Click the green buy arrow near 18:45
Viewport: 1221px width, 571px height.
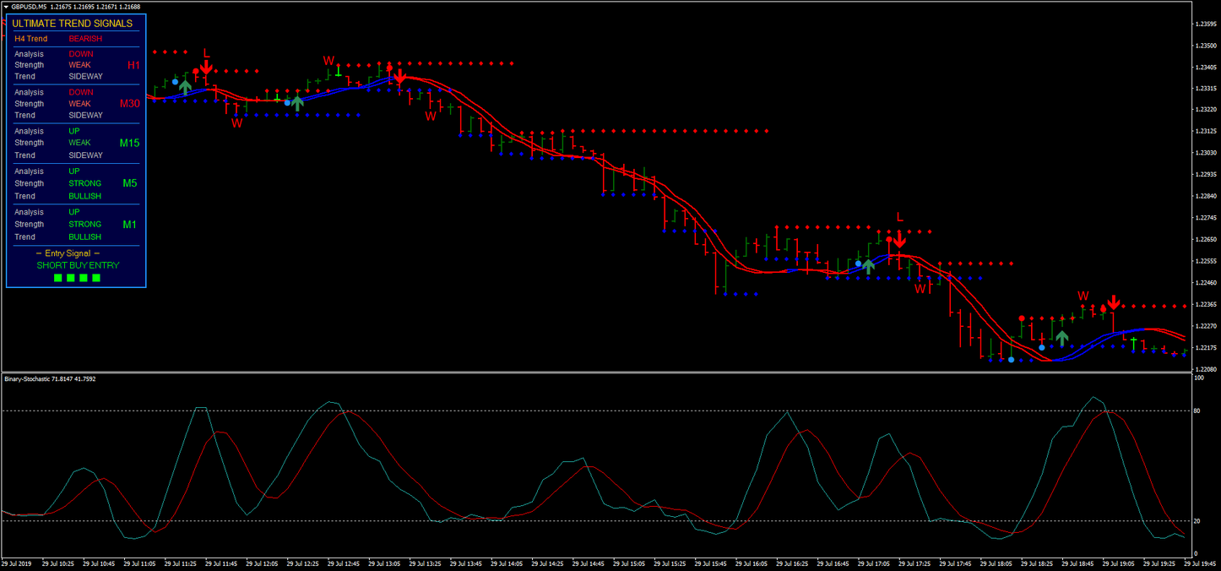[1062, 337]
